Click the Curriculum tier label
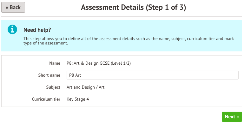This screenshot has height=123, width=244. click(46, 99)
